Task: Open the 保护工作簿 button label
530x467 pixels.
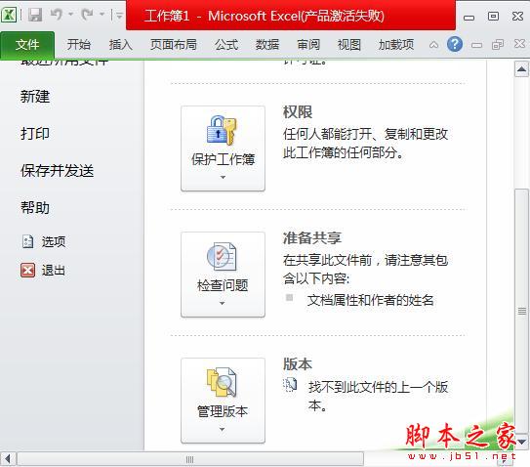Action: (224, 159)
